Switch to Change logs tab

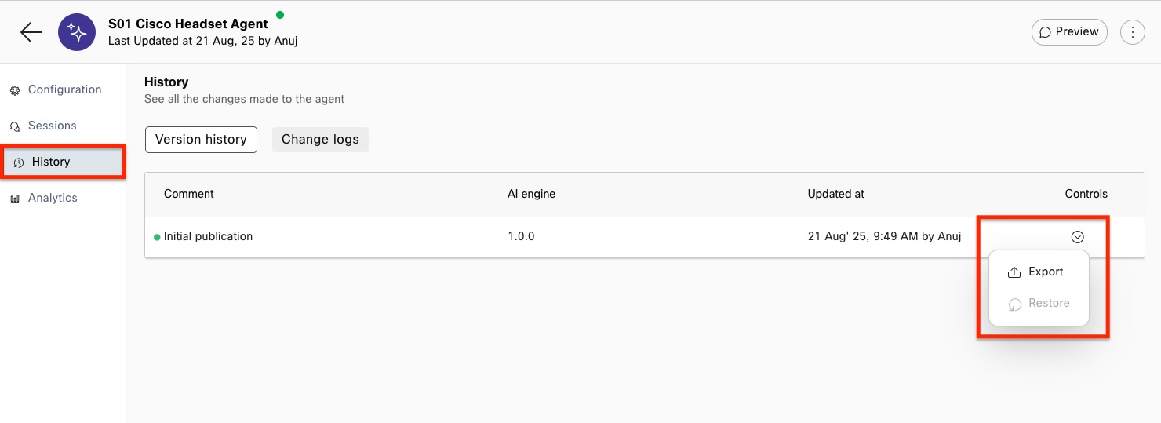pos(320,140)
